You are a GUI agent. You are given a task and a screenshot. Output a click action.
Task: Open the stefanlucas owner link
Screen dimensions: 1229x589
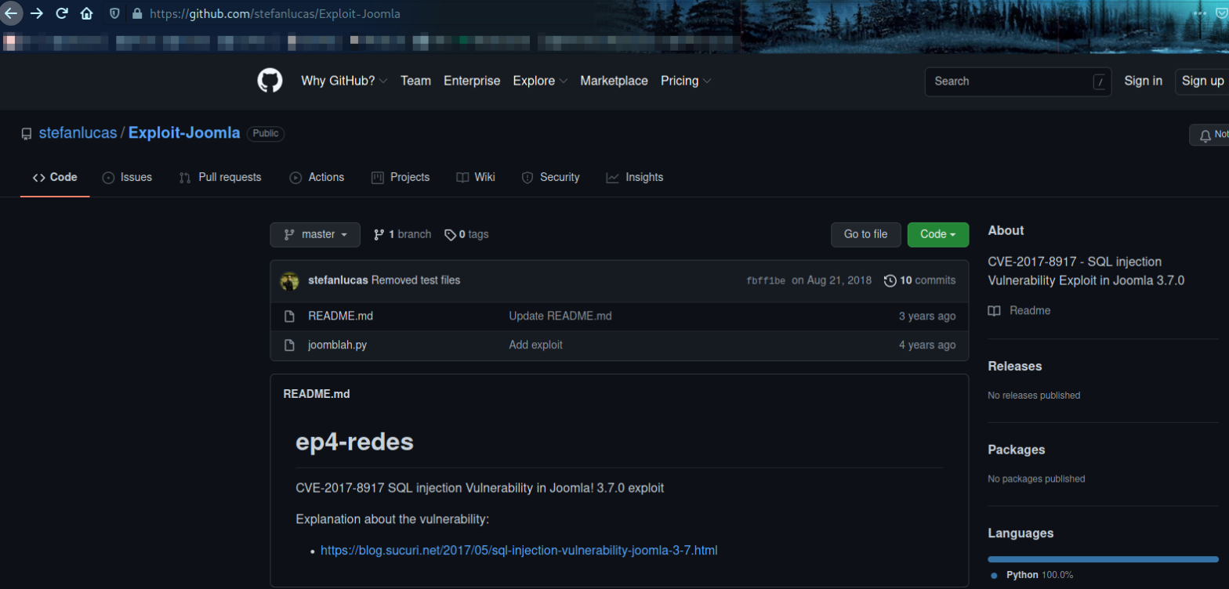78,133
